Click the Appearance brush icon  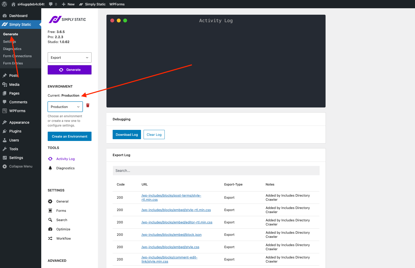(x=5, y=122)
